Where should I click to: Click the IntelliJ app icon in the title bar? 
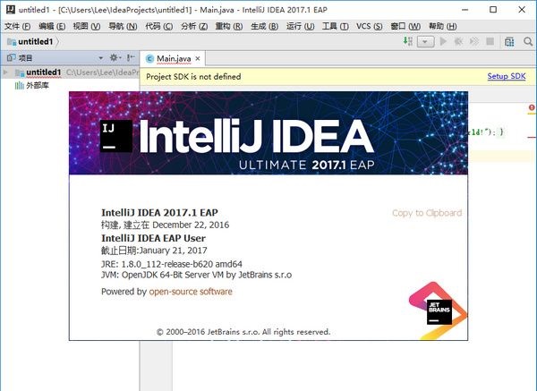point(11,10)
